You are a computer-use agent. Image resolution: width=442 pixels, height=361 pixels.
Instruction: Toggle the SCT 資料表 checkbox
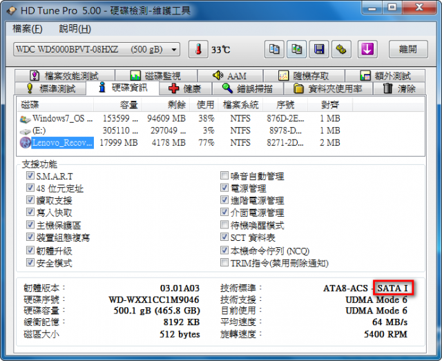pyautogui.click(x=224, y=237)
